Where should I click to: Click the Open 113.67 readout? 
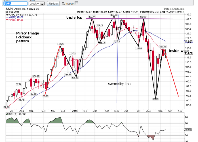click(84, 12)
